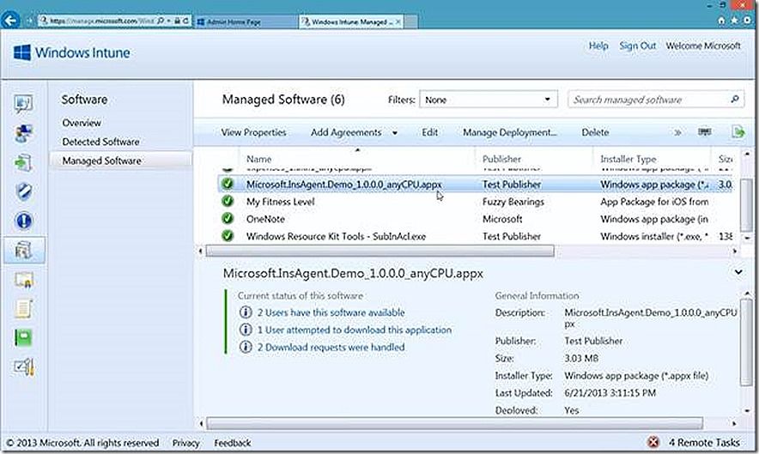Open the Privacy link in footer
Image resolution: width=759 pixels, height=454 pixels.
185,443
